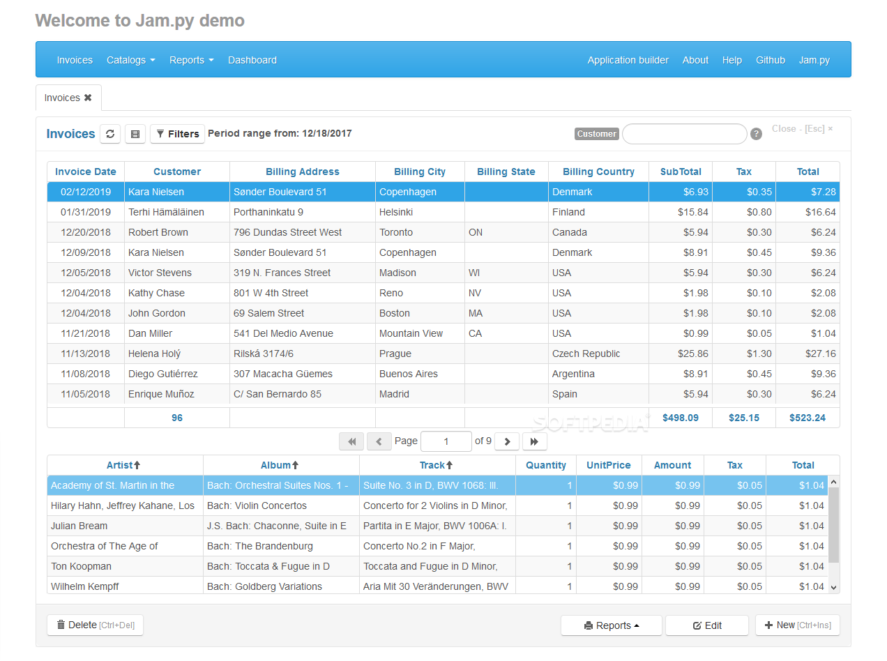The image size is (887, 661).
Task: Open Invoices in the navbar
Action: tap(75, 60)
